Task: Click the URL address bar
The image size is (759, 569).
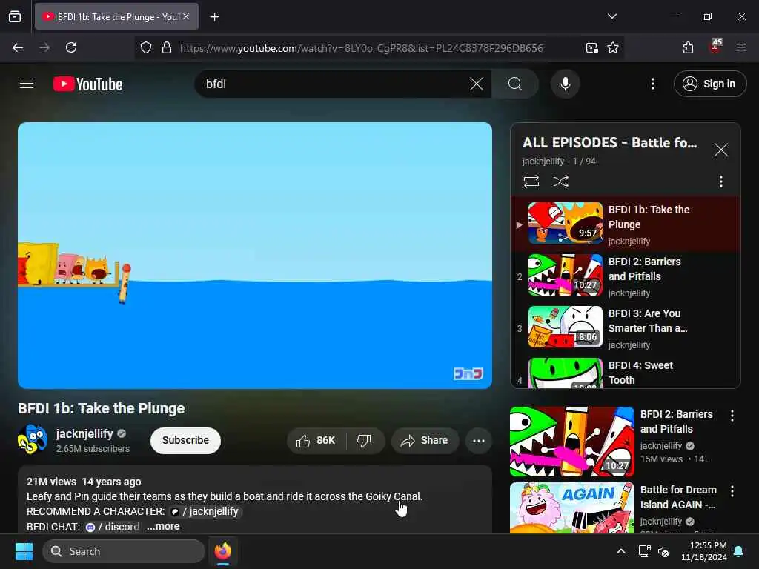Action: click(x=361, y=48)
